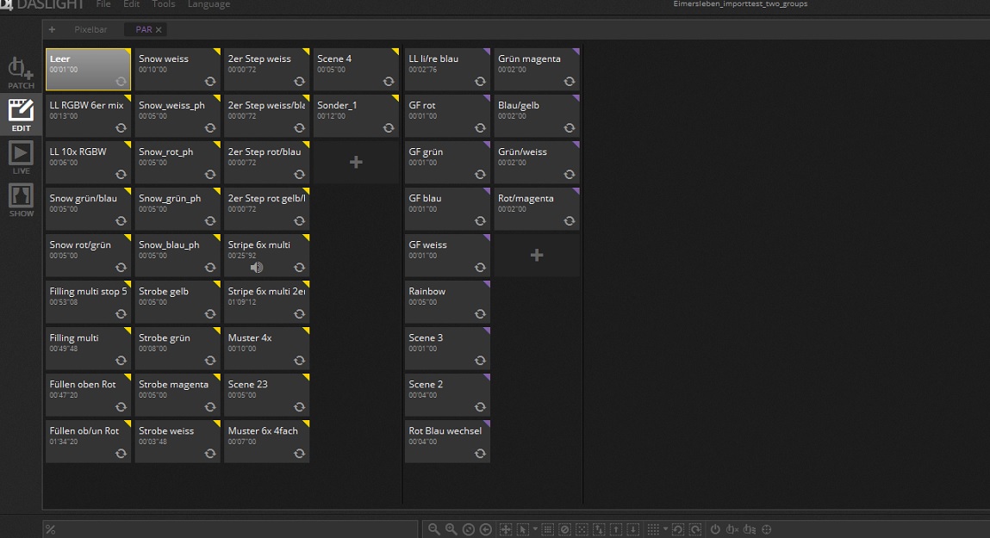Select the Füllen oben Rot scene
The width and height of the screenshot is (990, 538).
(88, 395)
